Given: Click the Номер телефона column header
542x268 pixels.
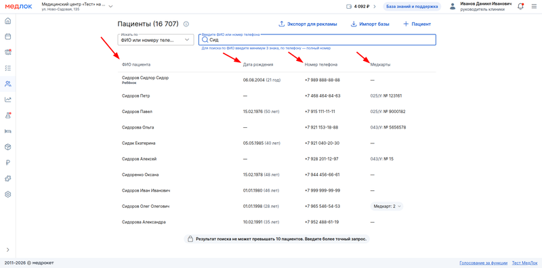Looking at the screenshot, I should coord(320,64).
